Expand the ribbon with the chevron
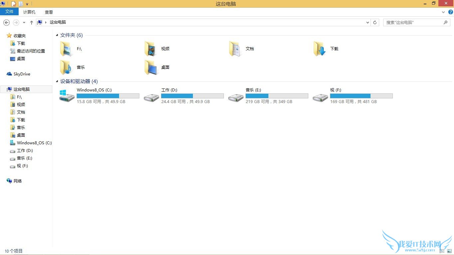This screenshot has height=255, width=454. pos(443,12)
